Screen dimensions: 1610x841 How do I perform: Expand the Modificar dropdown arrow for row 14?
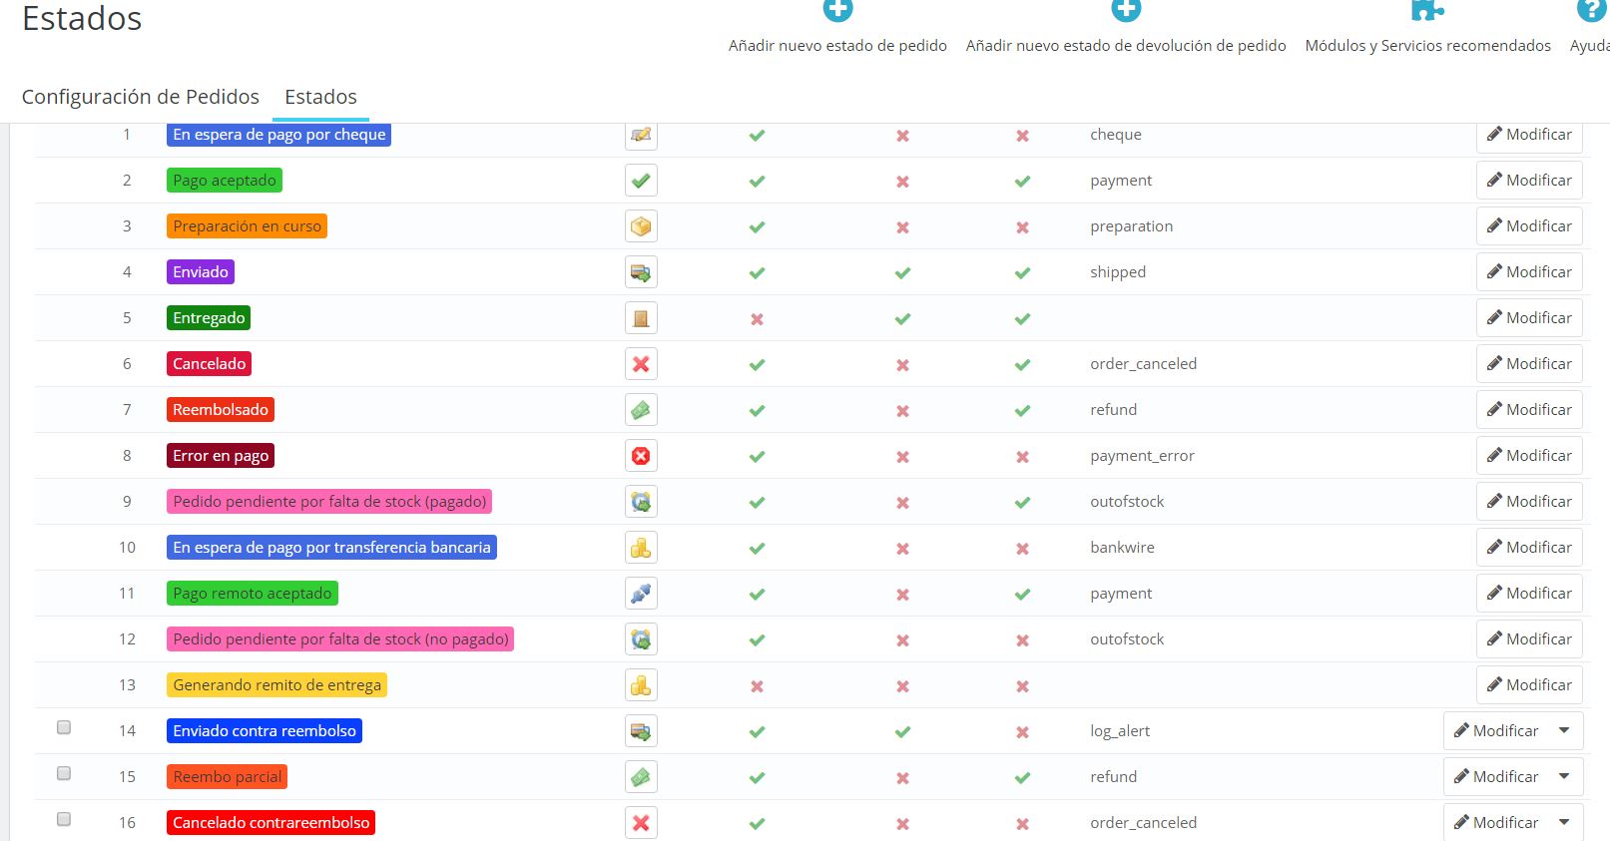coord(1565,731)
